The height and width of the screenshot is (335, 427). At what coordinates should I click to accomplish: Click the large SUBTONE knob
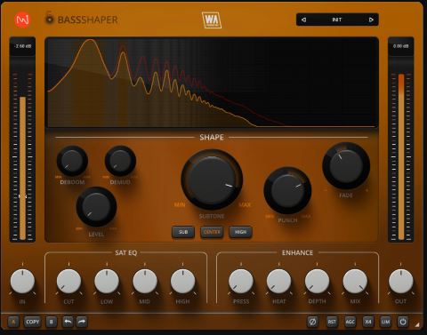212,179
